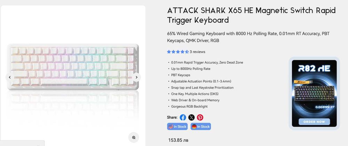348x146 pixels.
Task: Share the product on Facebook
Action: [183, 117]
